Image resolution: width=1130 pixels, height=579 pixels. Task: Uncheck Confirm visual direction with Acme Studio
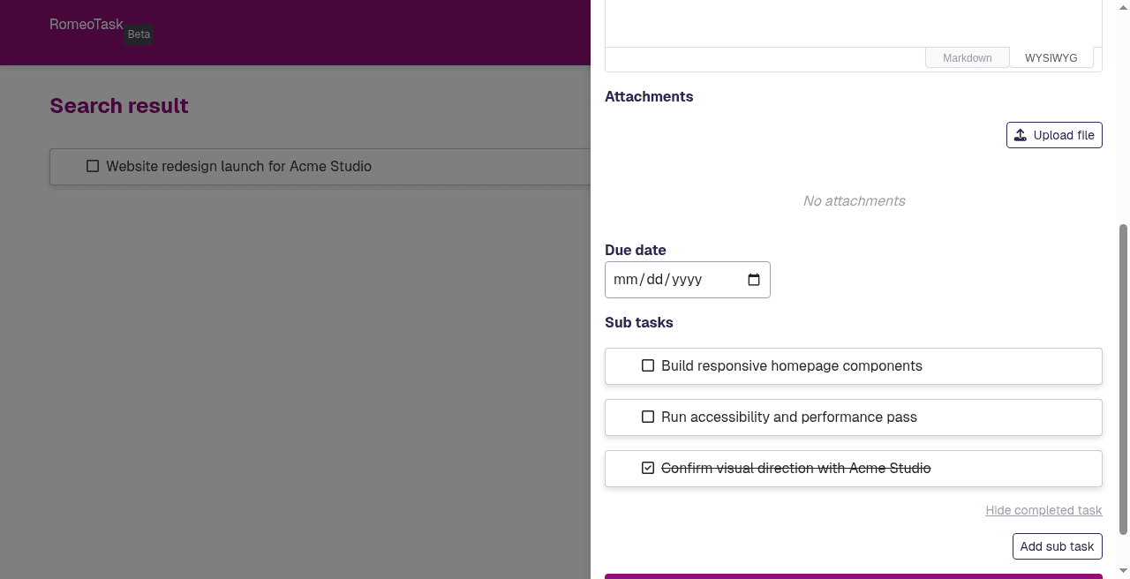tap(648, 468)
